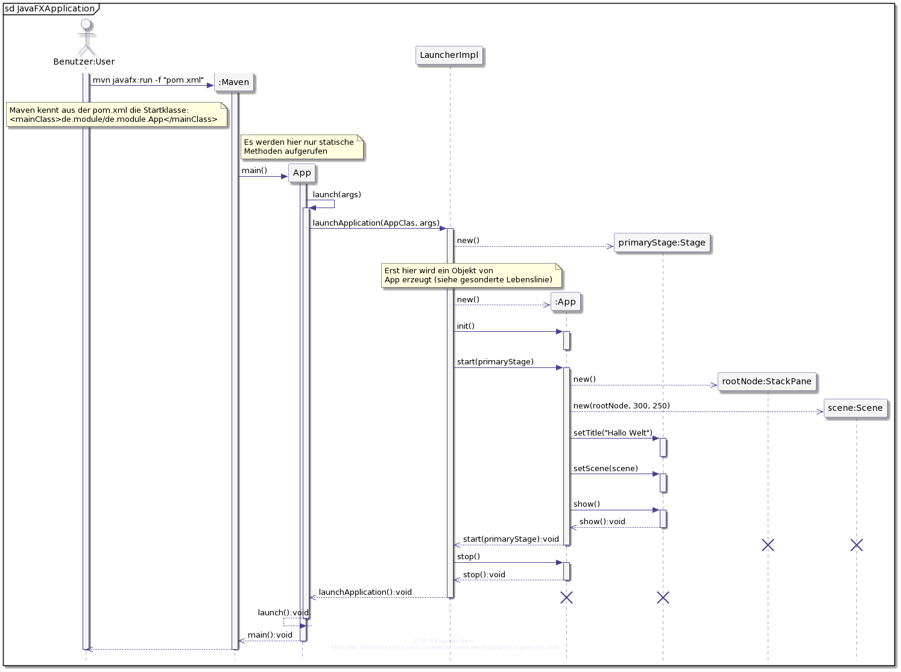Click the "launchApplication():void" return label
Screen dimensions: 901x672
point(365,592)
